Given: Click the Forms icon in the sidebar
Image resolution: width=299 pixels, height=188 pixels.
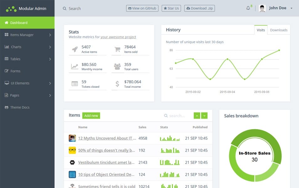Looking at the screenshot, I should [6, 71].
